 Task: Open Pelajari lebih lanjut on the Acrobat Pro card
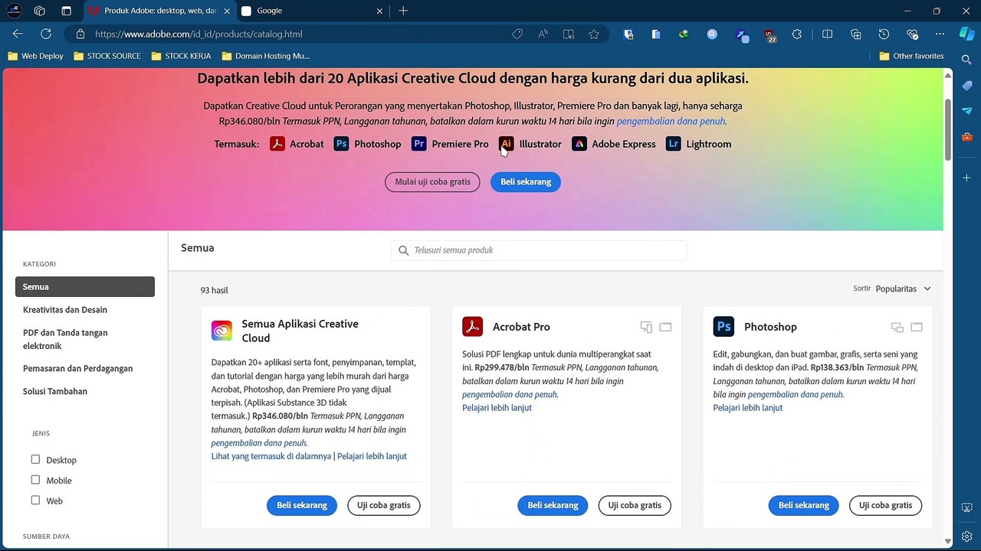click(497, 408)
